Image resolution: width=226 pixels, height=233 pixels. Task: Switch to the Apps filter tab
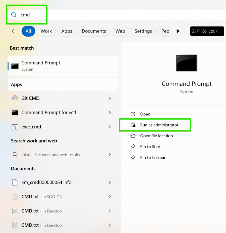[x=67, y=31]
